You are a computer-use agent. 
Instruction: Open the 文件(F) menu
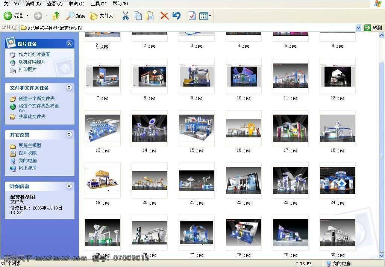11,3
